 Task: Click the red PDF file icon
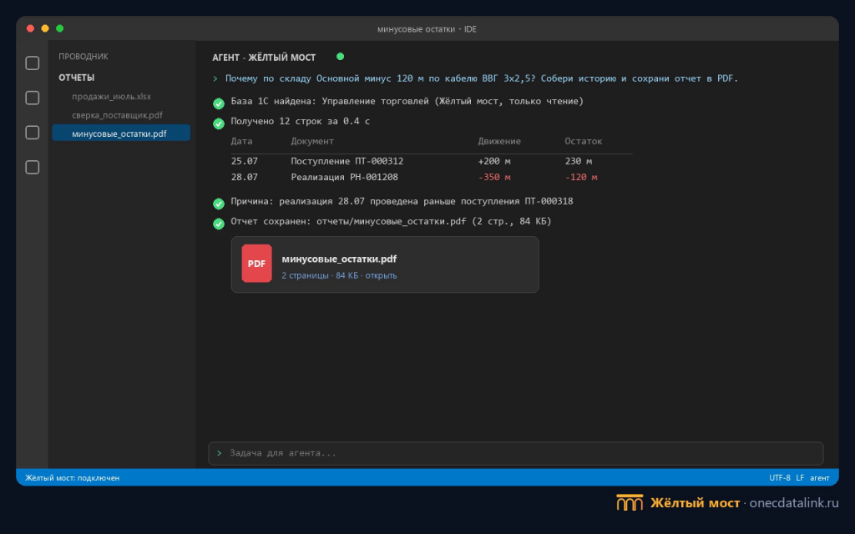(257, 264)
